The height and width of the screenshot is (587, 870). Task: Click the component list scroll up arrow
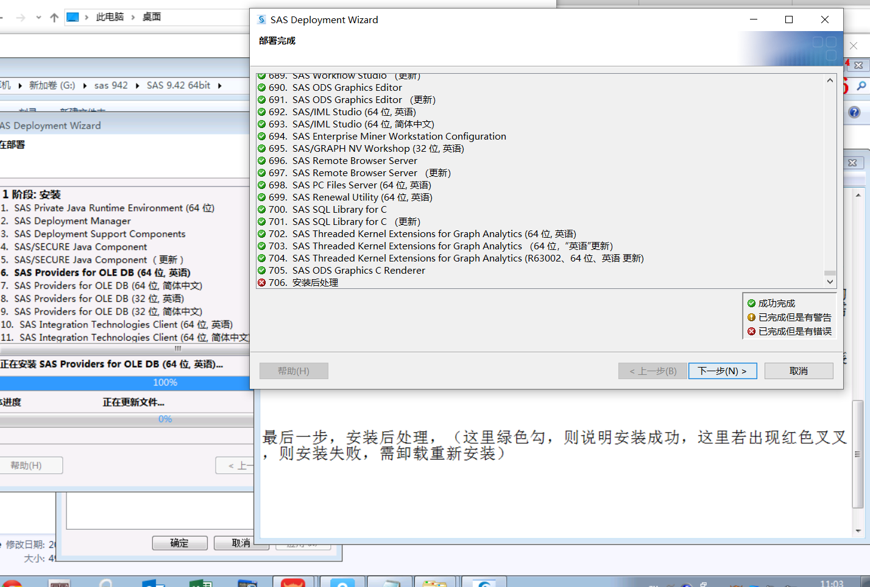830,80
